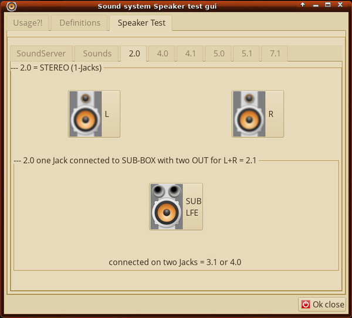Screen dimensions: 352x318
Task: Go to the SoundServer sub-tab
Action: (x=41, y=53)
